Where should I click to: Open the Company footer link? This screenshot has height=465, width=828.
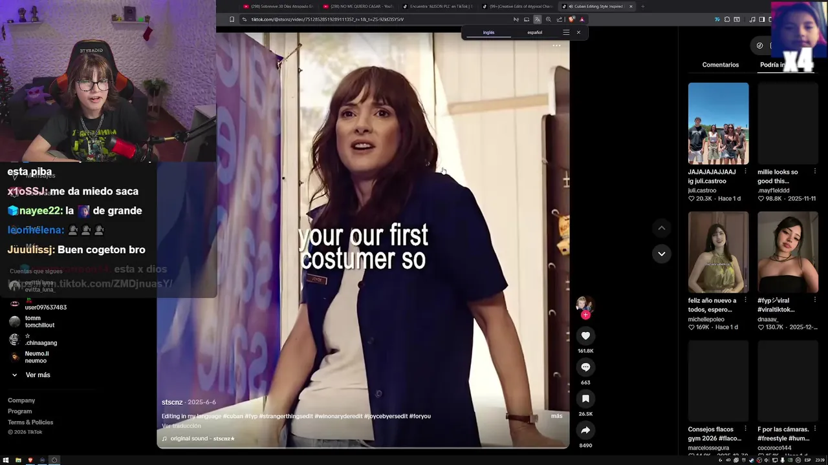coord(21,400)
